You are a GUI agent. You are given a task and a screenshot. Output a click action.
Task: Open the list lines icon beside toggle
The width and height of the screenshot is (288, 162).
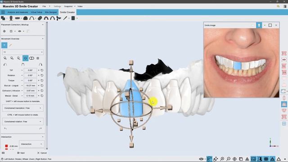pos(38,58)
